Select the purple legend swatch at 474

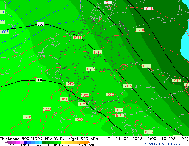coord(10,142)
